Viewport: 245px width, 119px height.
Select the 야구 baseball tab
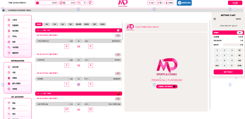point(55,24)
